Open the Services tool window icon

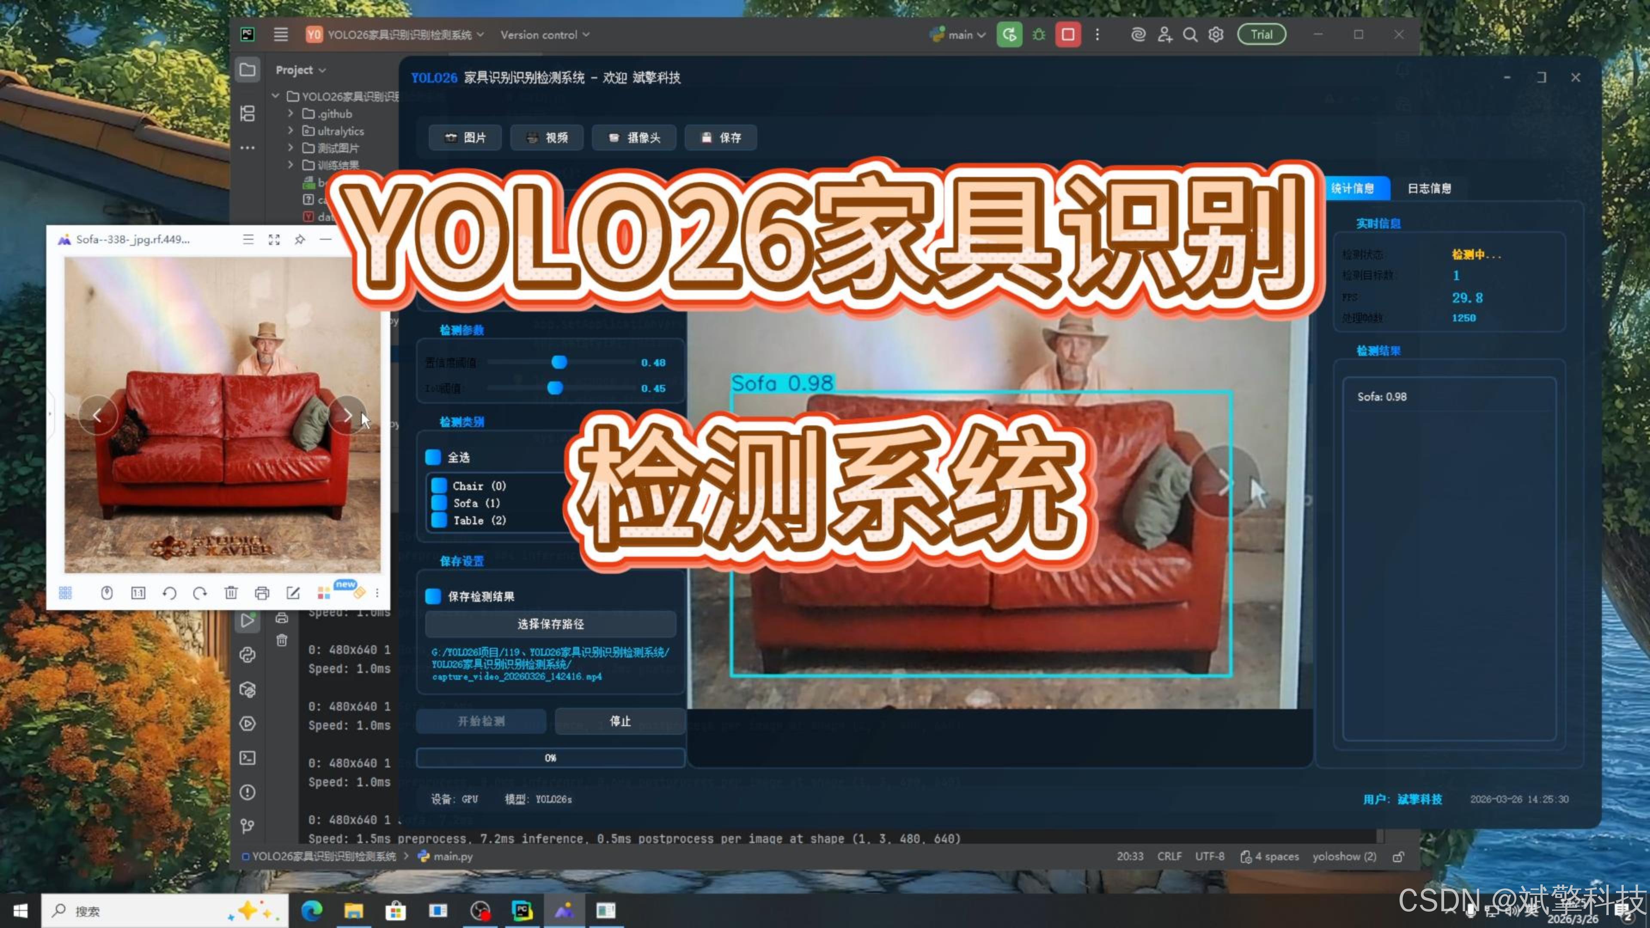tap(247, 723)
